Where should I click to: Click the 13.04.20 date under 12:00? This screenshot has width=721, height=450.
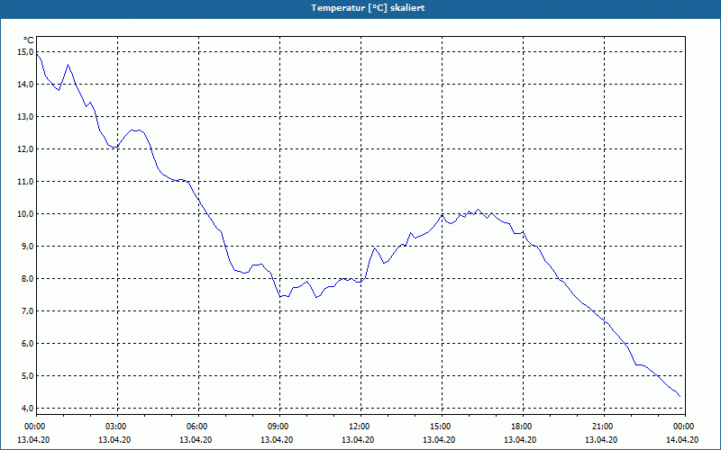[358, 440]
